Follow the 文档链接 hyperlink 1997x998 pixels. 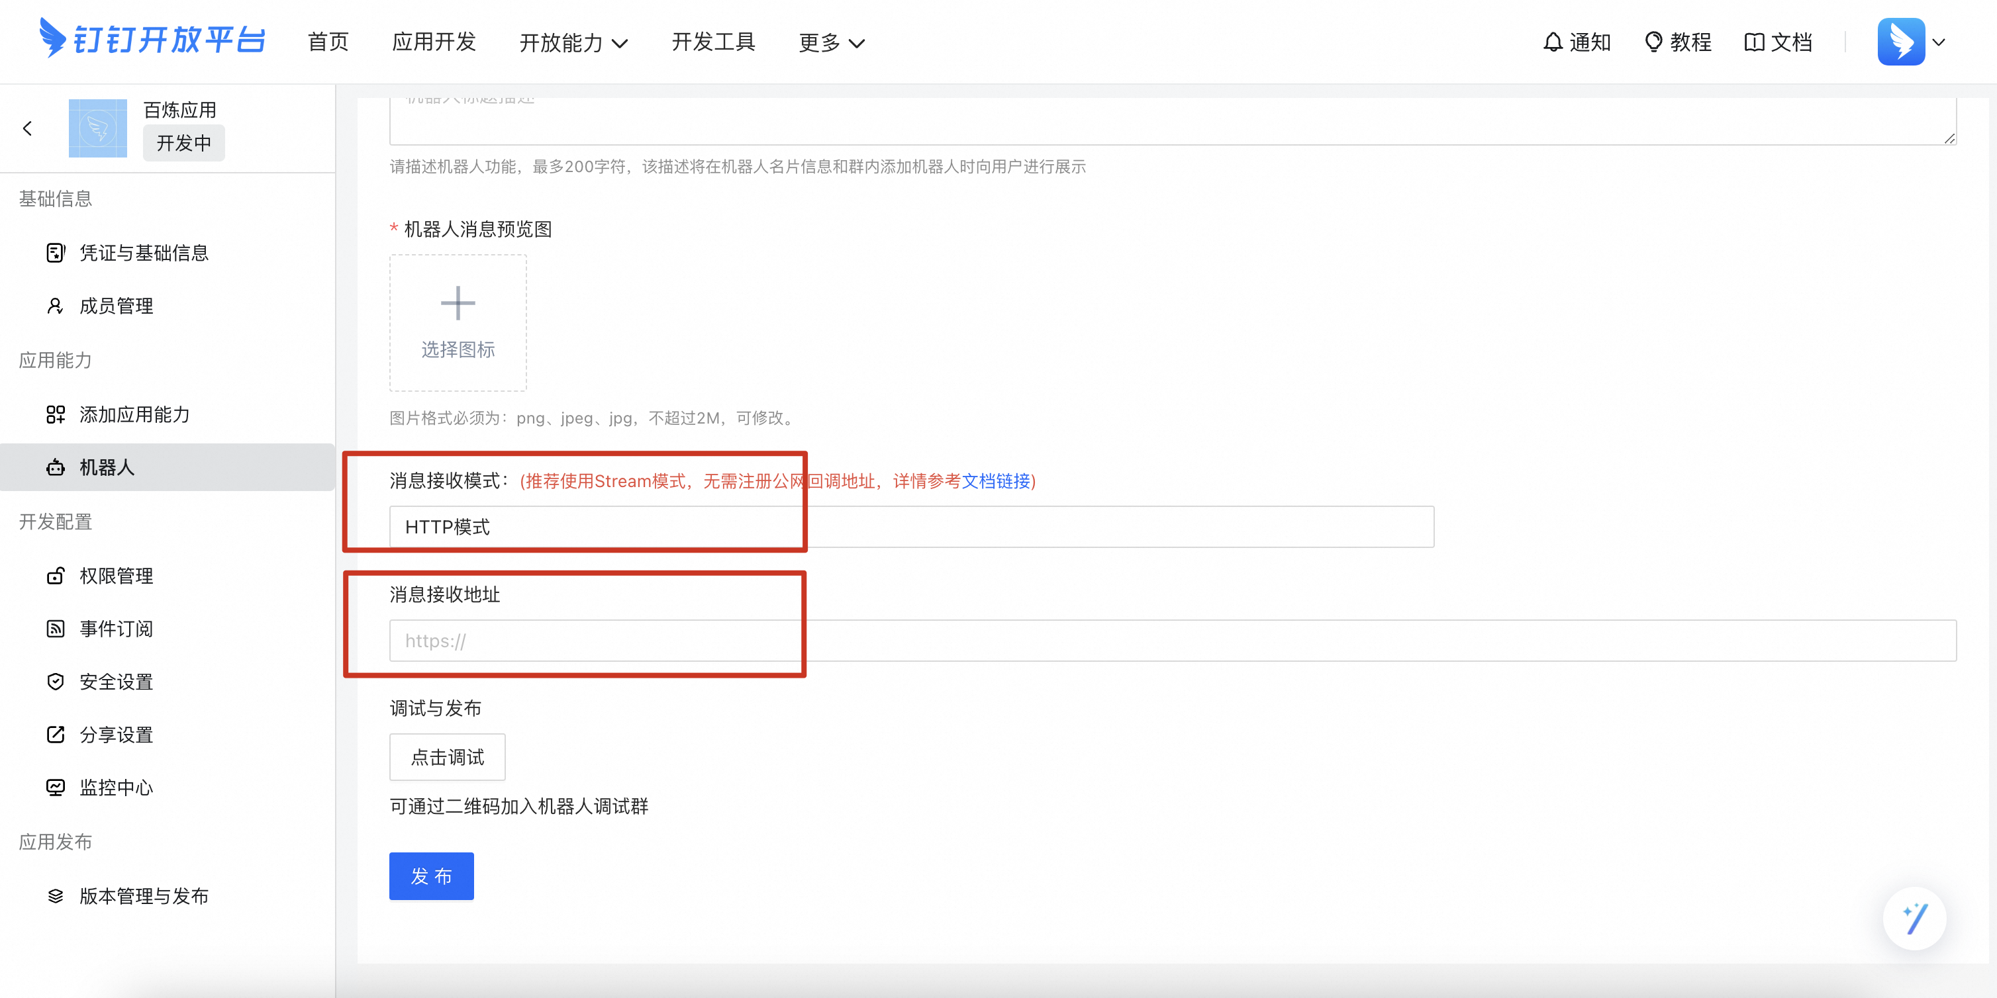pos(995,481)
